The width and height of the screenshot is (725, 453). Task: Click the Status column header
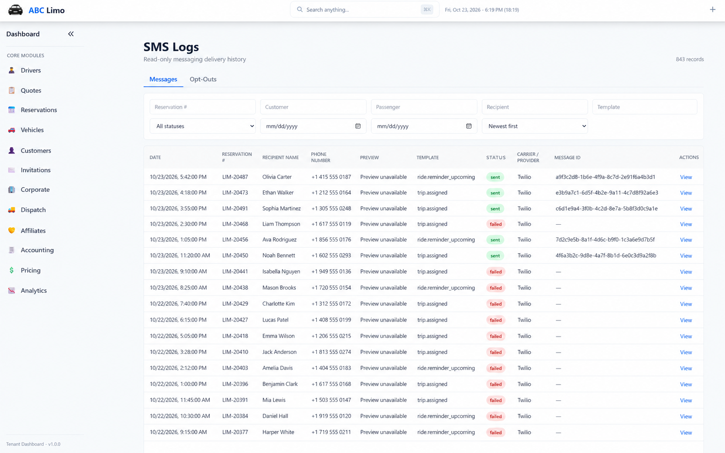(496, 158)
